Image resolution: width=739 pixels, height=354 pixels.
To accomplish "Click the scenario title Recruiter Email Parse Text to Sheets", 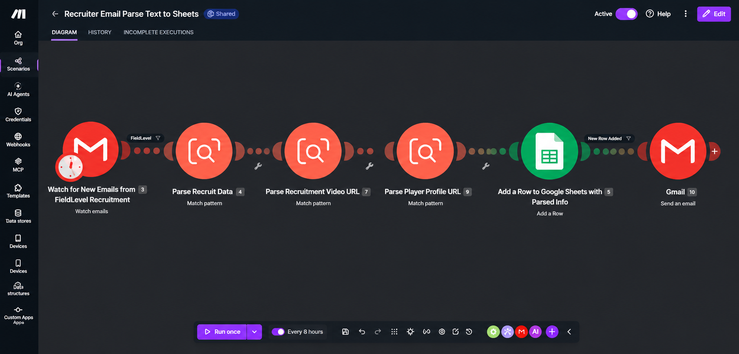I will 131,14.
